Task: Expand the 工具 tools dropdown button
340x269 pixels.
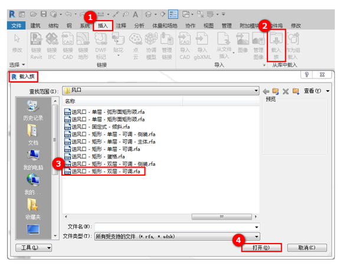Action: 34,248
